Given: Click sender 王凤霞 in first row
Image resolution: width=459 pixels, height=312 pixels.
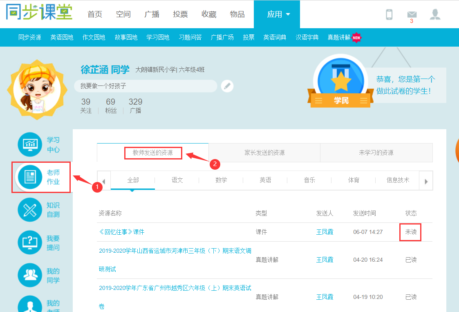Looking at the screenshot, I should (325, 232).
